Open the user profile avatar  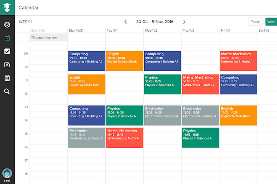(7, 174)
